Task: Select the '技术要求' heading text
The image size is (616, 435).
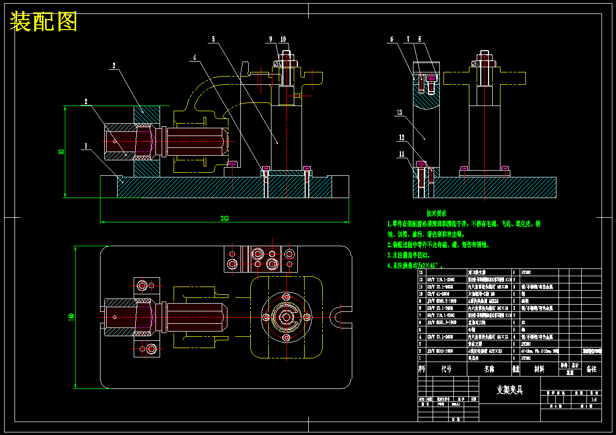Action: [436, 214]
